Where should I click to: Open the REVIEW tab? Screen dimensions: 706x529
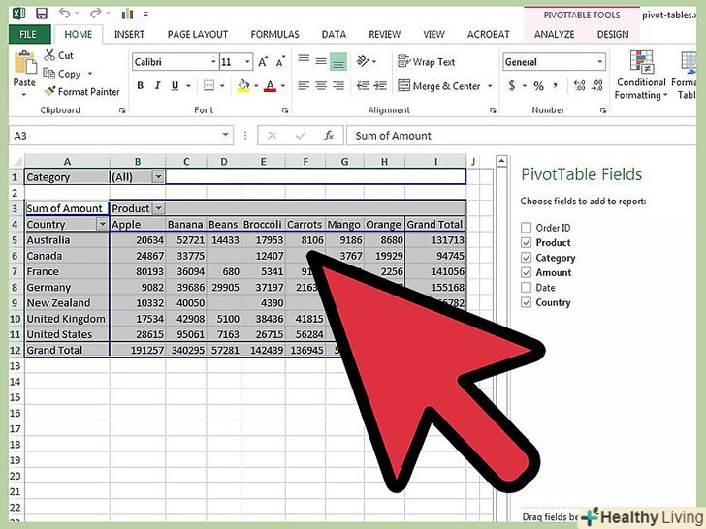point(384,34)
